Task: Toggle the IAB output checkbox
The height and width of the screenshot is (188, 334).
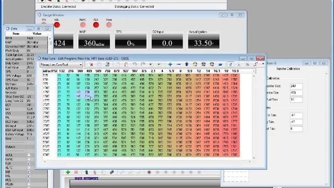Action: click(x=29, y=172)
